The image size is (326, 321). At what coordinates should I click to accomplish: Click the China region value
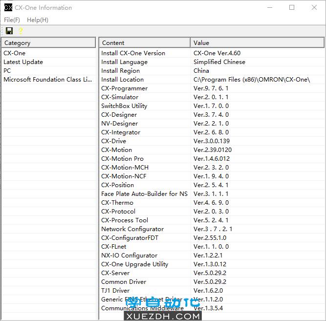click(201, 71)
